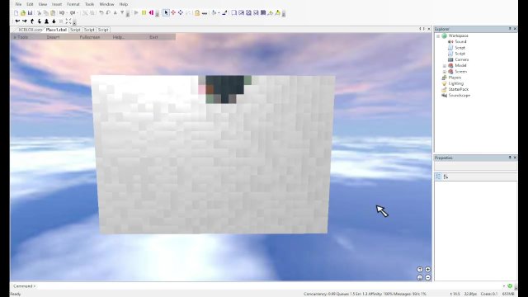Open the Window menu
Viewport: 528px width, 297px height.
(x=106, y=4)
